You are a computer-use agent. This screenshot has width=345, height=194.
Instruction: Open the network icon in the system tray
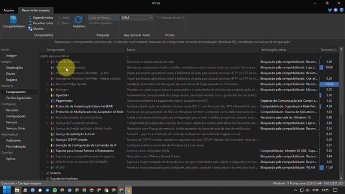[302, 190]
